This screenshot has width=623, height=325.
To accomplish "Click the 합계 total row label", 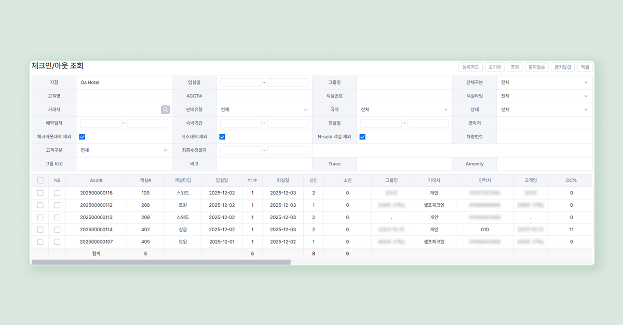I will [96, 253].
